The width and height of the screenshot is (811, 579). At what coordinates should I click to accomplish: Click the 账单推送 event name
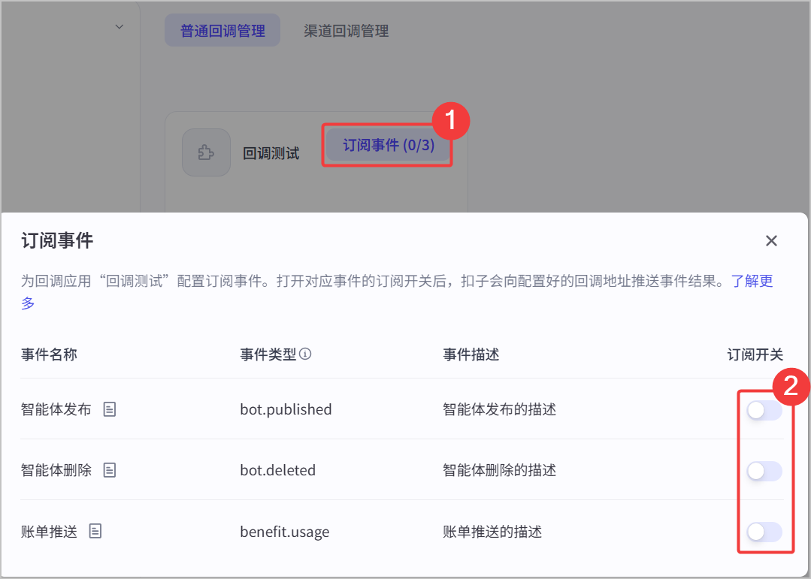click(x=49, y=531)
